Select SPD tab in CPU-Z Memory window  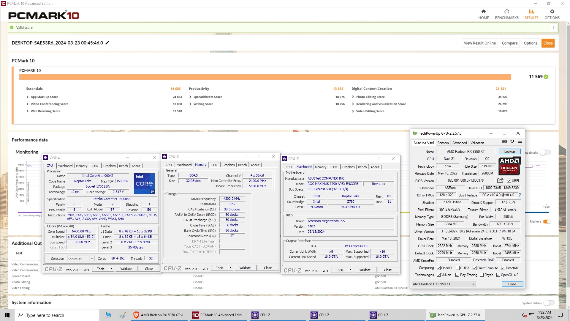214,165
